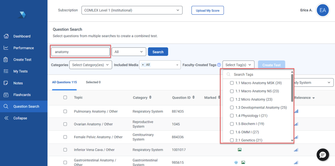The width and height of the screenshot is (335, 166).
Task: Collapse the sidebar using the double-chevron icon
Action: (x=6, y=118)
